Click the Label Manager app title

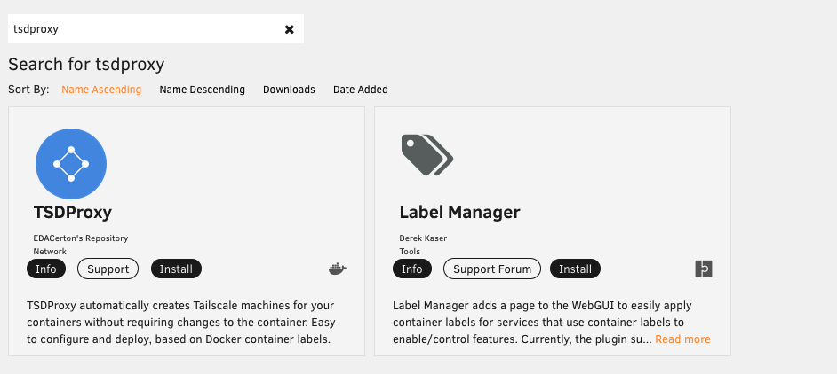point(459,213)
